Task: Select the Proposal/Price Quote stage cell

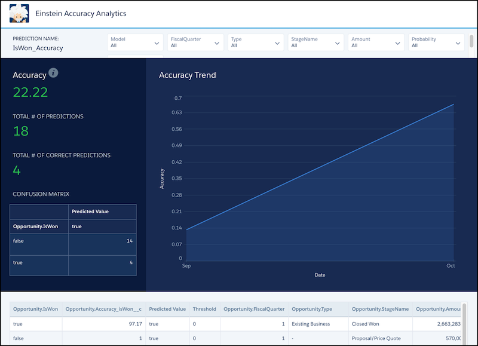Action: [380, 338]
